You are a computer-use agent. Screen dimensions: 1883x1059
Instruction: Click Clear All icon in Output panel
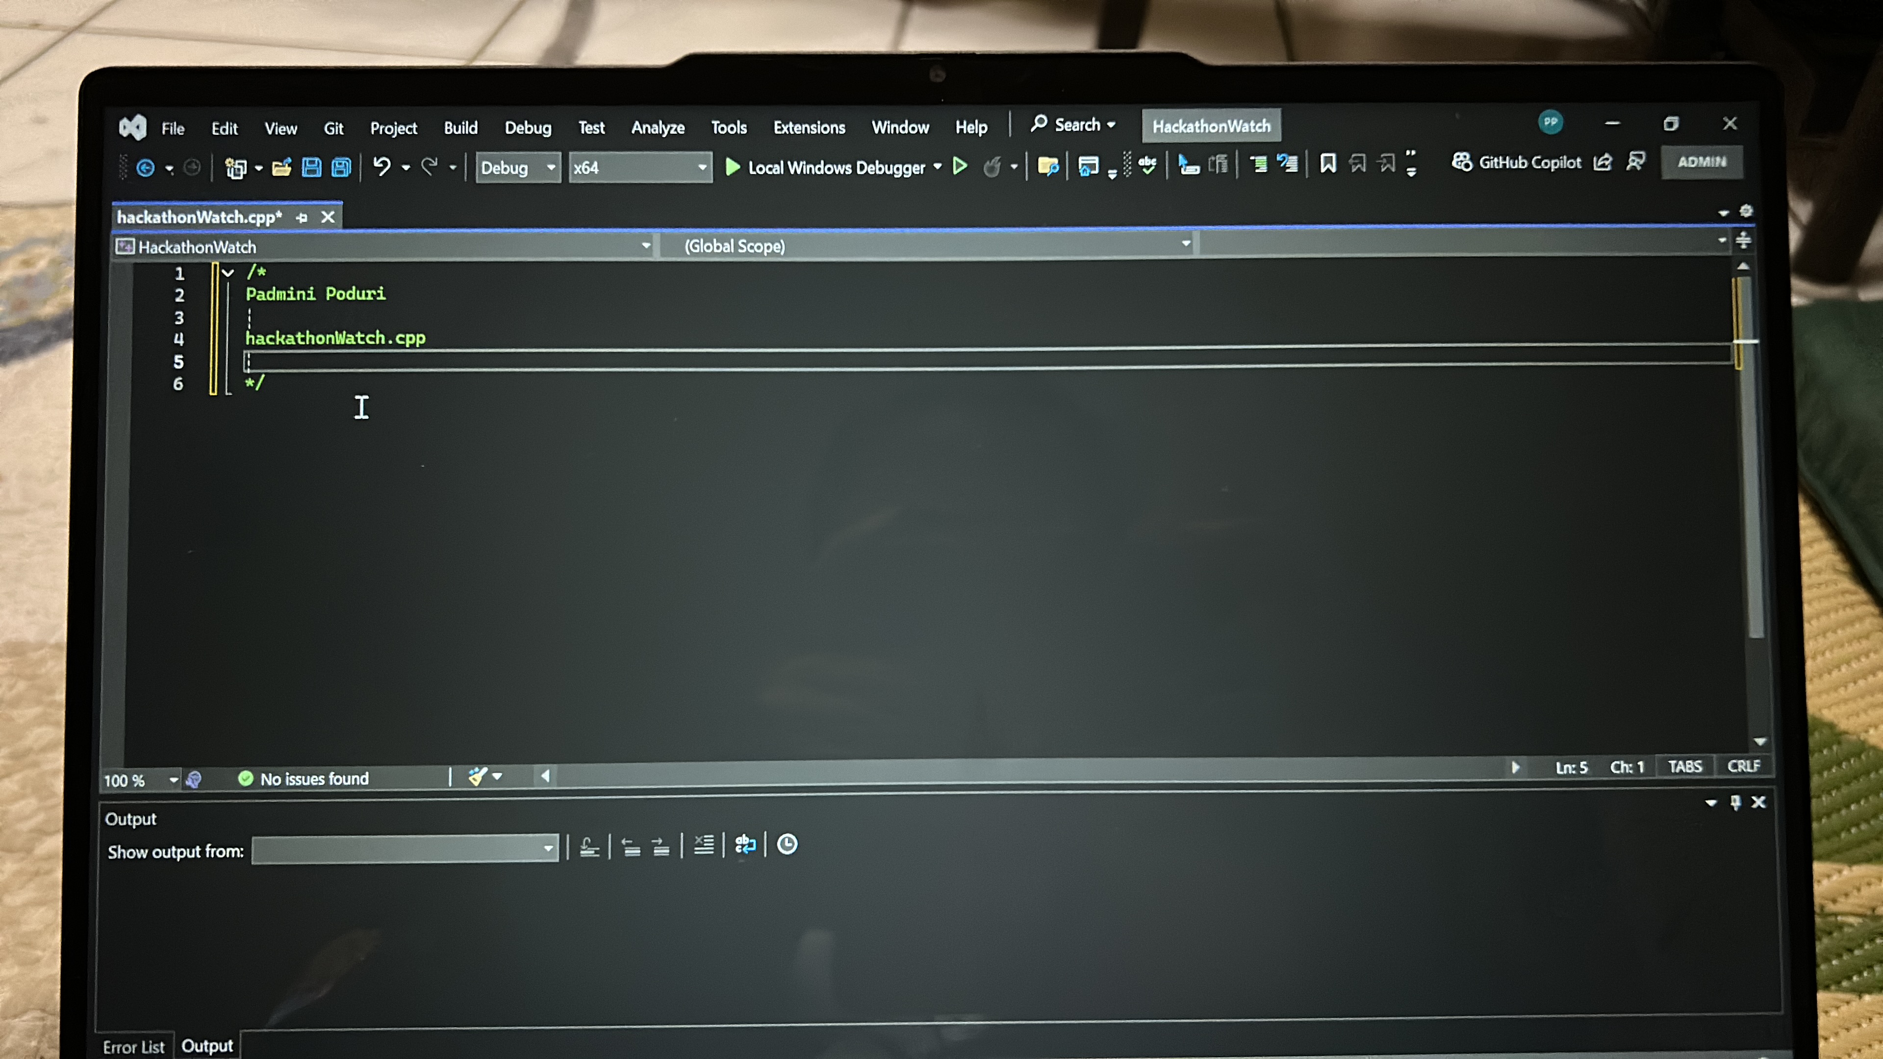tap(703, 845)
